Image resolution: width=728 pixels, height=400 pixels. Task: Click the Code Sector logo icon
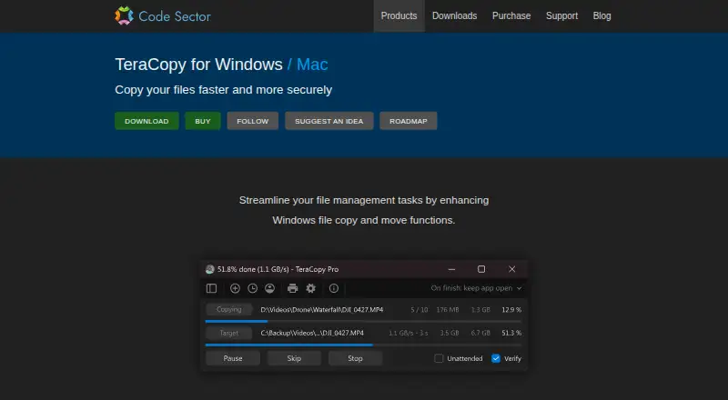(124, 15)
